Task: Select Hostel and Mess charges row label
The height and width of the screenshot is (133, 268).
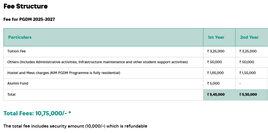Action: [64, 73]
